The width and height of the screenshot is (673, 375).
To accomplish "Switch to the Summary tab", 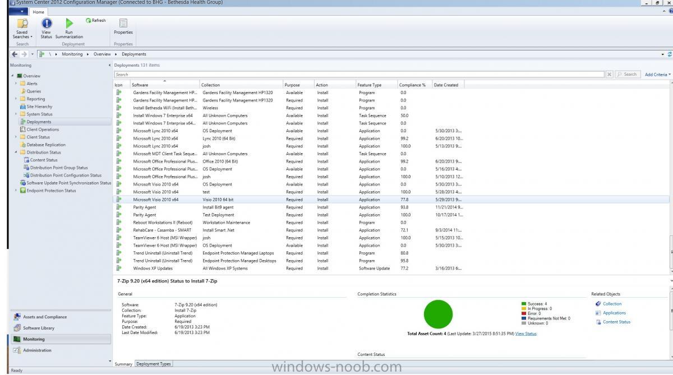I will pos(123,364).
